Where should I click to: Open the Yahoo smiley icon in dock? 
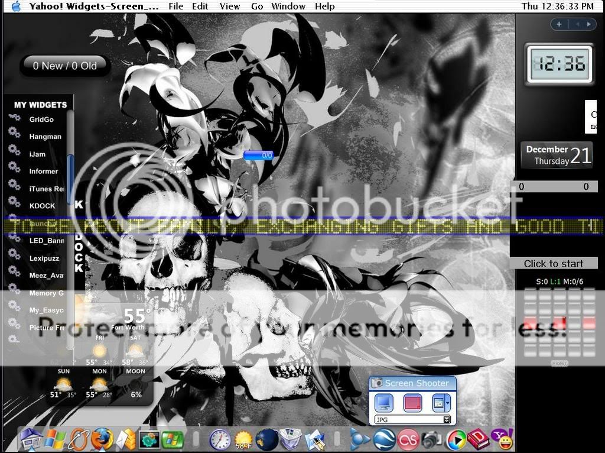click(x=503, y=439)
